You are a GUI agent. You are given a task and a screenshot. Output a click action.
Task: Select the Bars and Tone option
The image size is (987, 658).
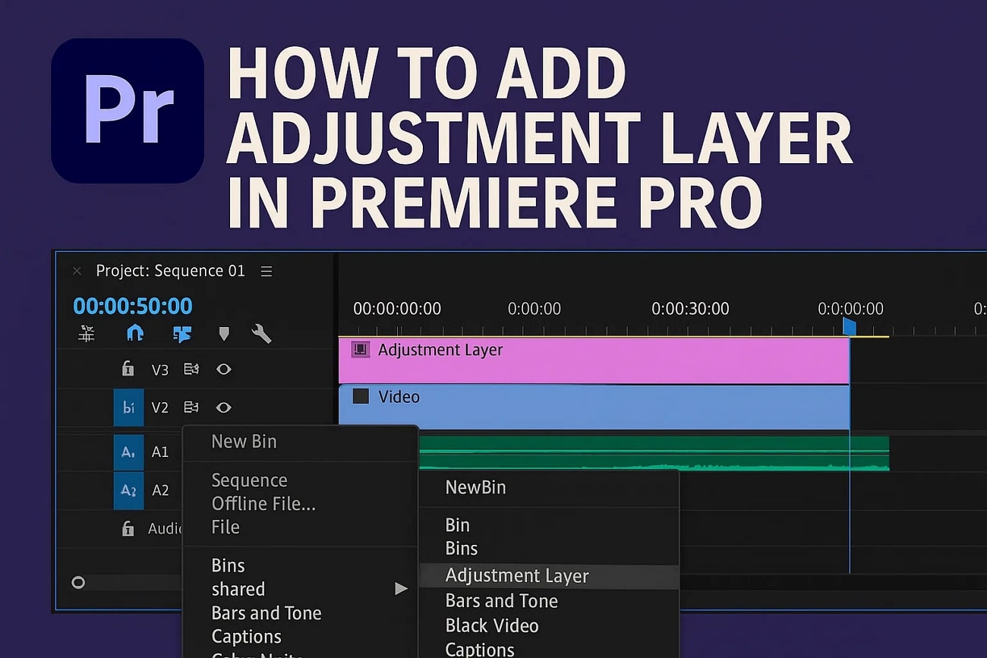[501, 600]
